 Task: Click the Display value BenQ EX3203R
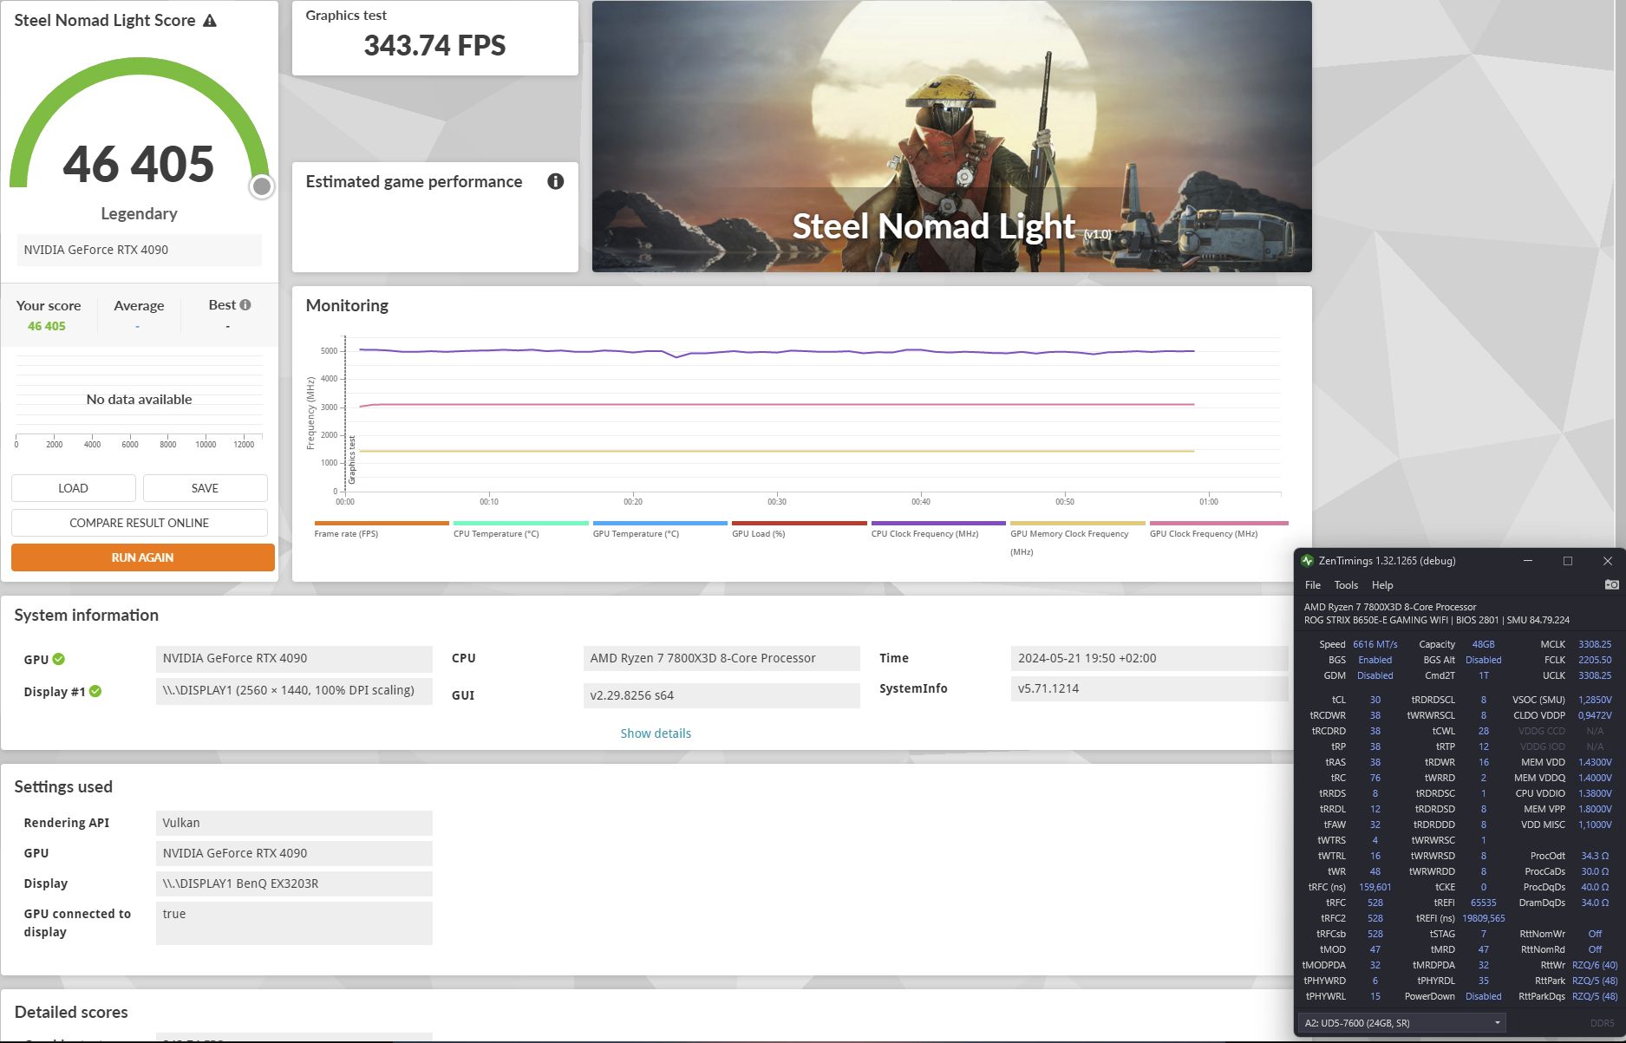(294, 883)
